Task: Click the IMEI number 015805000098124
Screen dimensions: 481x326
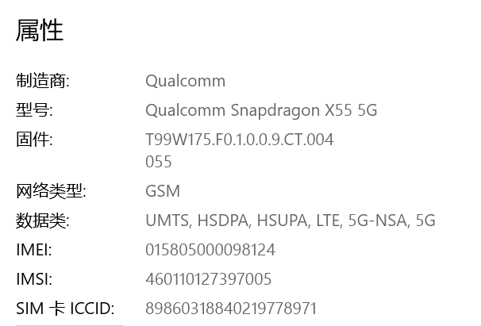Action: point(210,250)
